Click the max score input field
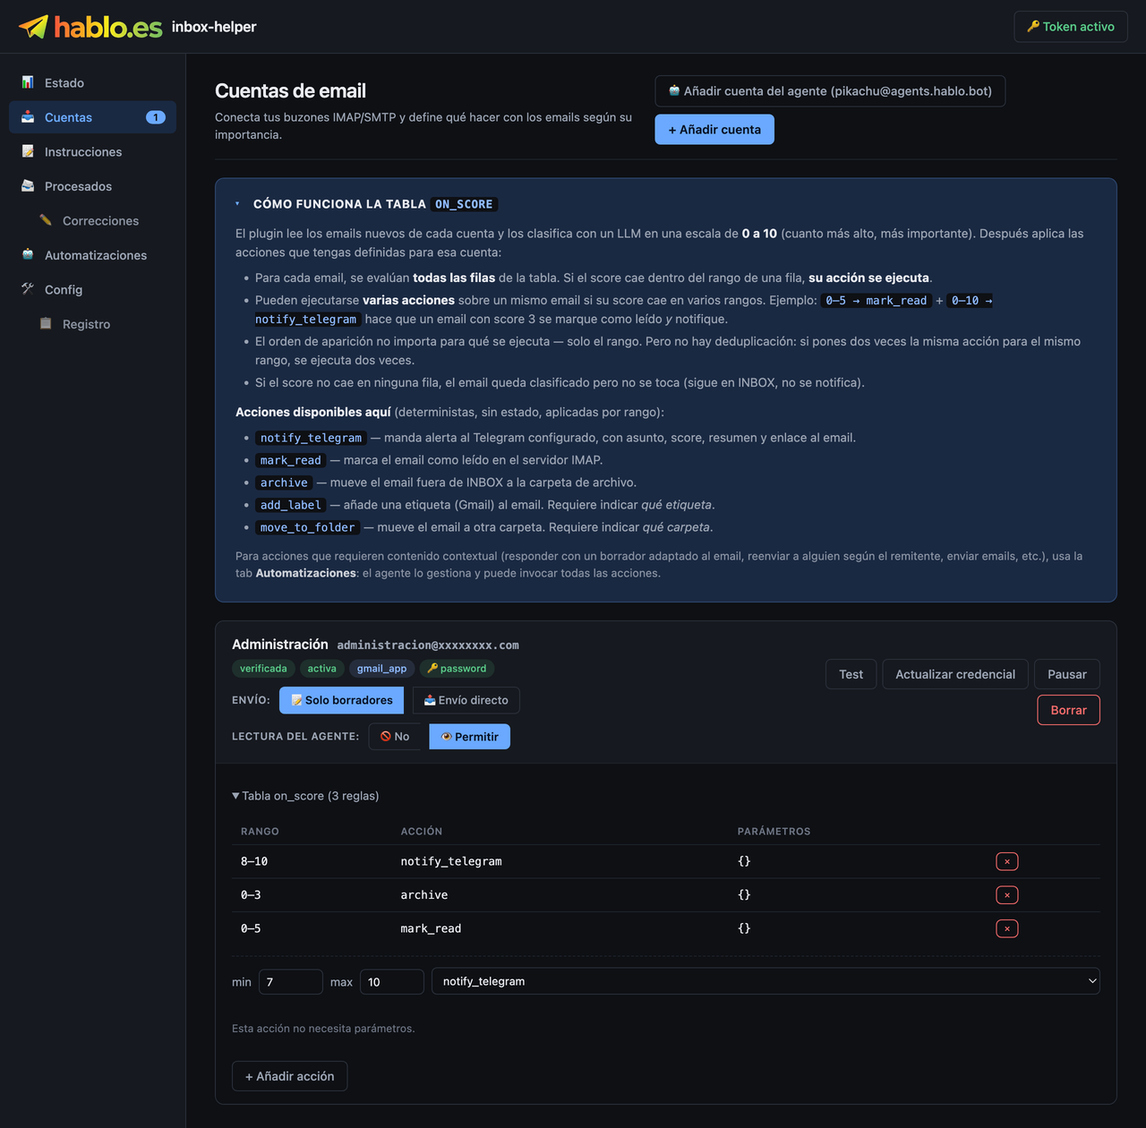 (392, 982)
